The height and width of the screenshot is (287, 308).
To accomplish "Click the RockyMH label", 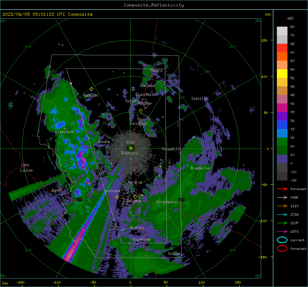I will 90,96.
